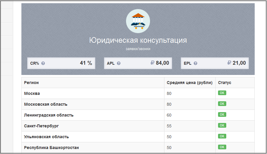The image size is (267, 154).
Task: Click the help icon next to CR%
Action: point(43,63)
